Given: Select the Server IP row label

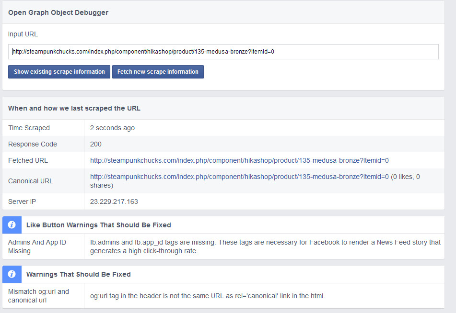Looking at the screenshot, I should point(22,201).
